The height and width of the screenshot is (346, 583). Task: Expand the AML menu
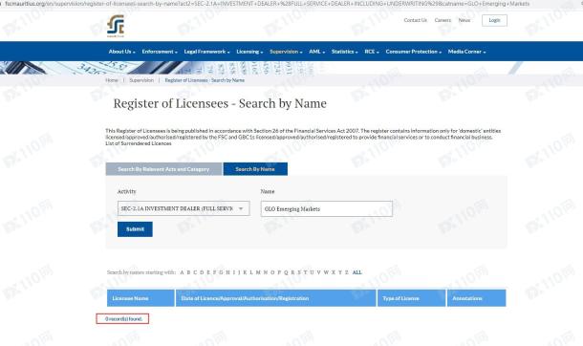coord(316,52)
